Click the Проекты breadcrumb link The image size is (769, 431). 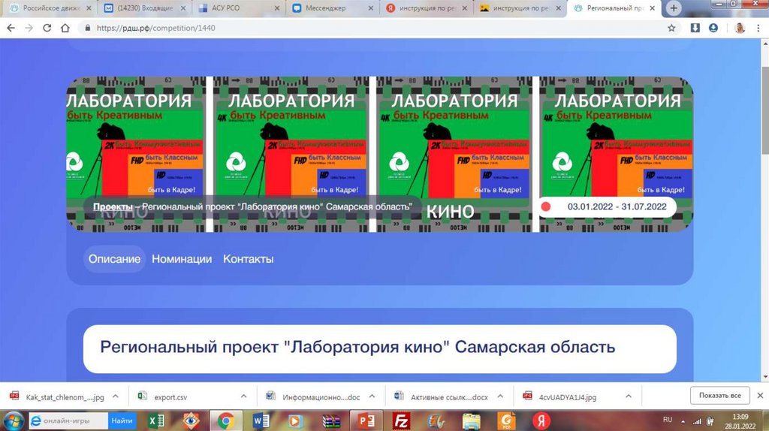[113, 206]
